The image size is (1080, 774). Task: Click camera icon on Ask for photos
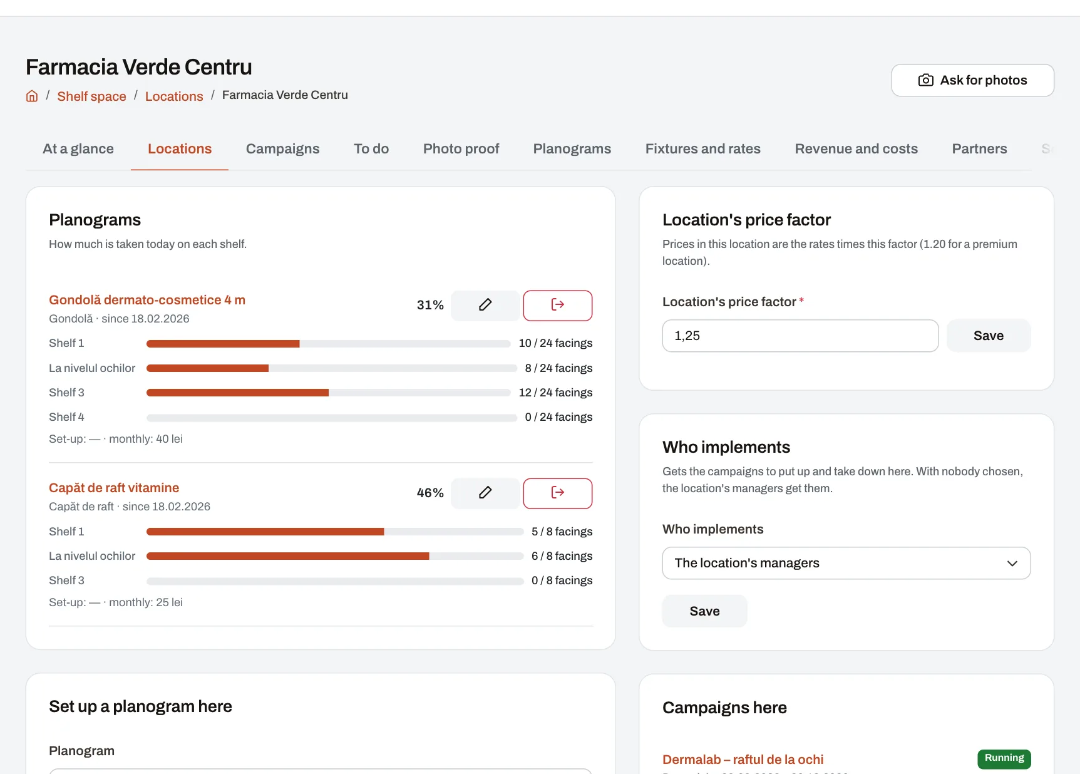click(925, 80)
